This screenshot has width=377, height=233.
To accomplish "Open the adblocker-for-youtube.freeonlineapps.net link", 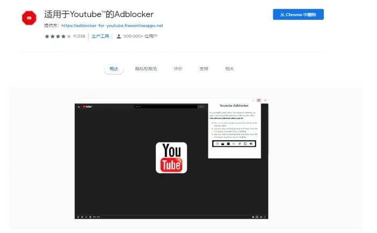I will click(112, 26).
